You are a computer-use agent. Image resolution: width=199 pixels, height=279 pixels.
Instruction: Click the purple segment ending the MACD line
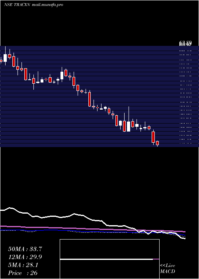tap(156, 259)
